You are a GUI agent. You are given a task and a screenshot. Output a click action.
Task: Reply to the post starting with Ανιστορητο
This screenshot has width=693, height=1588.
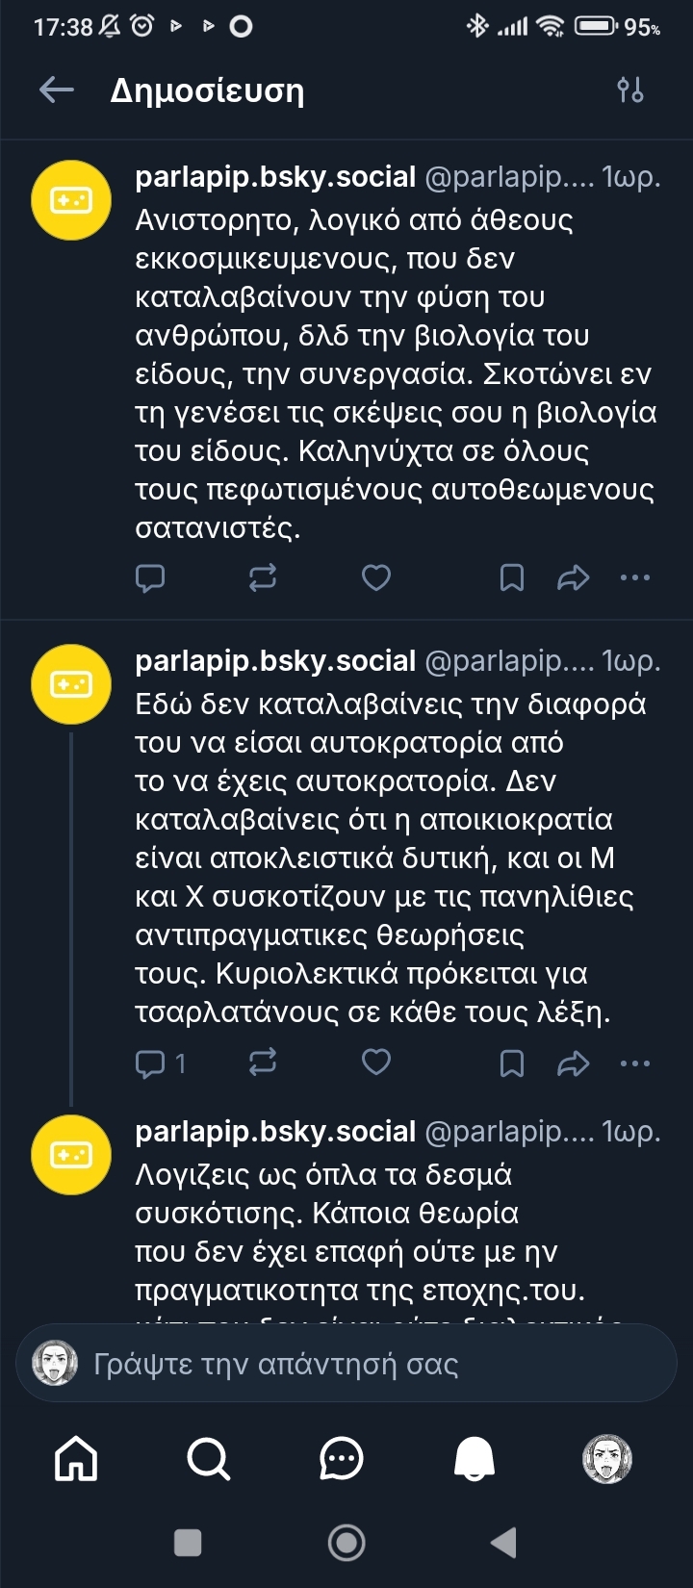(x=150, y=577)
